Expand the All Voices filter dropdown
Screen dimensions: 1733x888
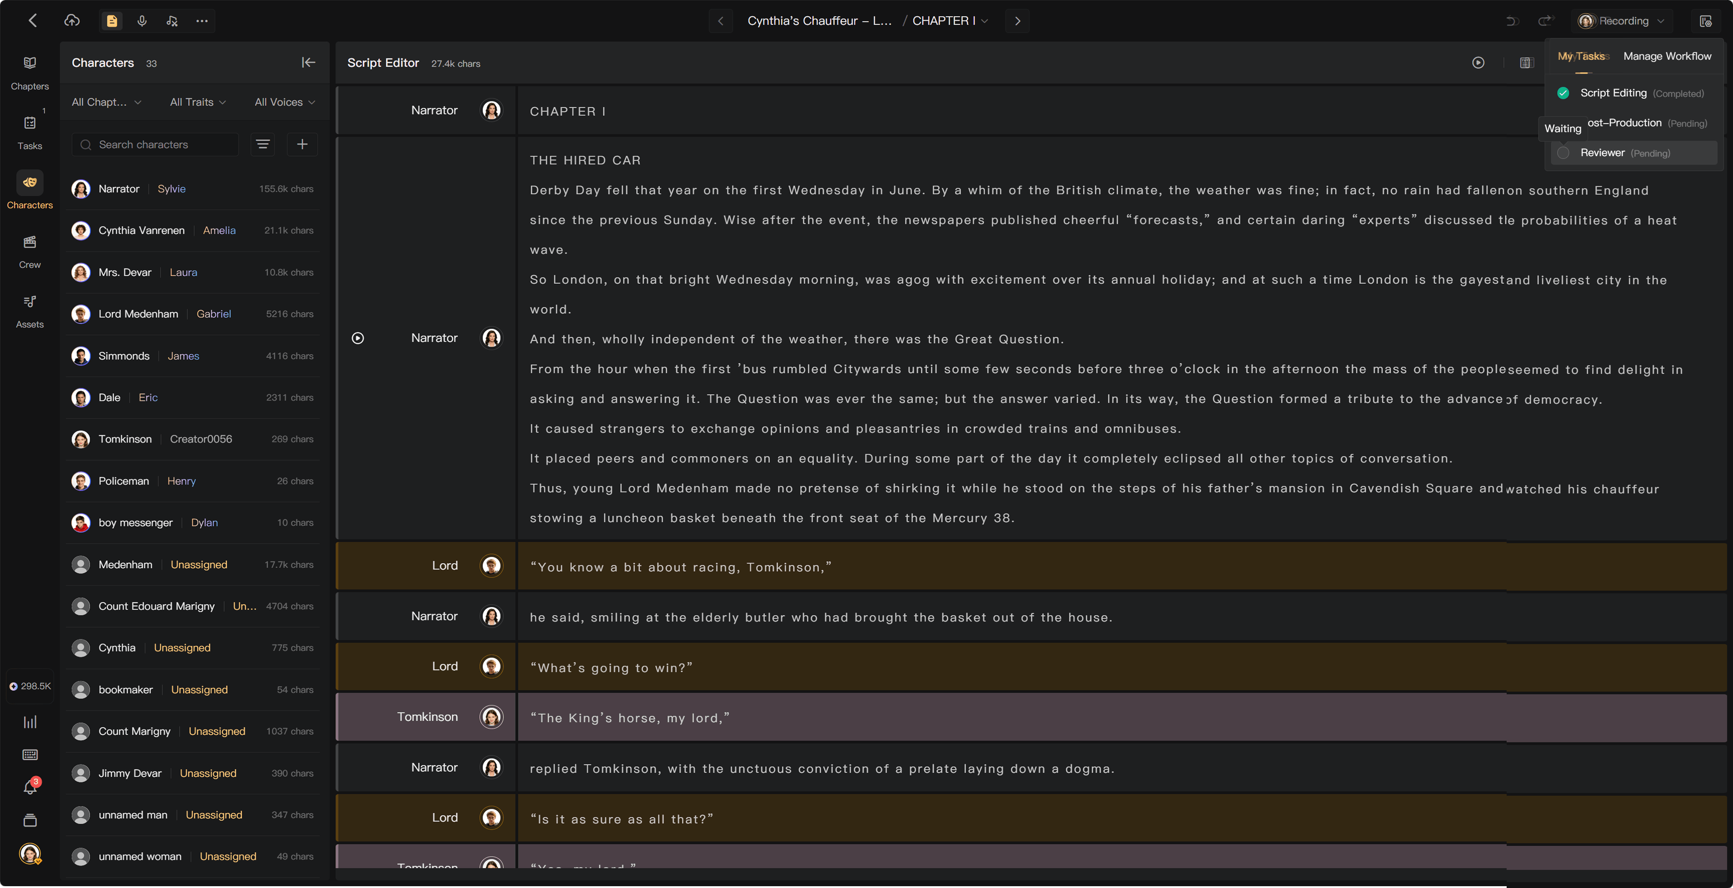pyautogui.click(x=285, y=102)
